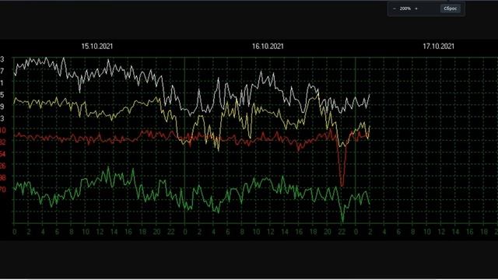This screenshot has height=280, width=498.
Task: Click the zoom out minus button
Action: pyautogui.click(x=395, y=9)
